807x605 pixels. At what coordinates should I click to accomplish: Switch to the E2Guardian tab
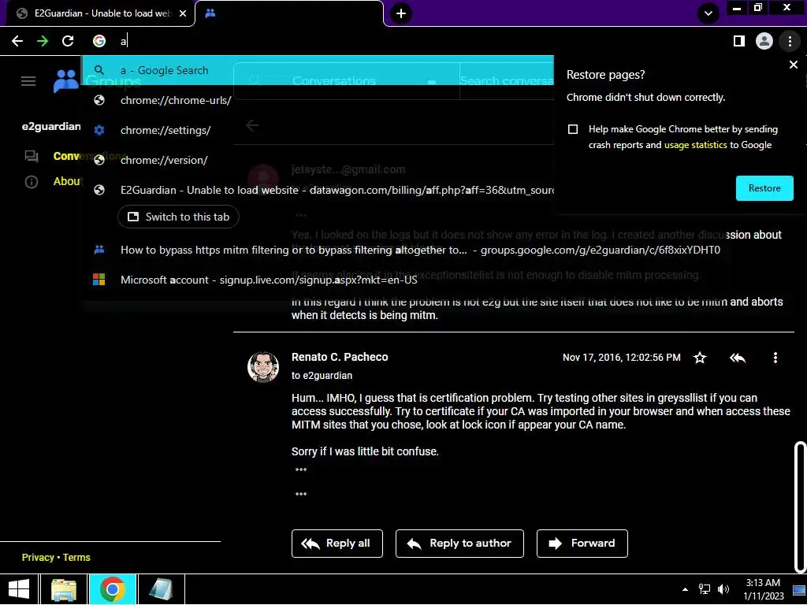98,13
